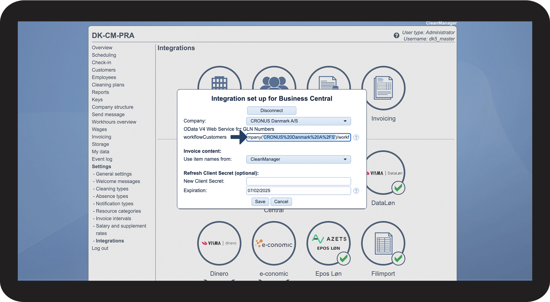Expand the Company dropdown showing CRONUS Danmark
This screenshot has height=302, width=550.
(x=298, y=121)
